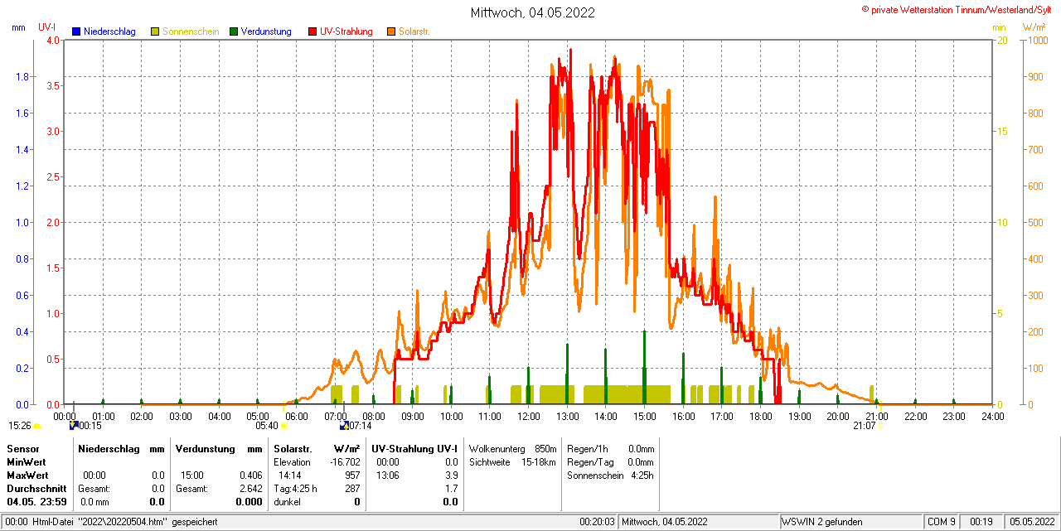1061x531 pixels.
Task: Click the orange Solarstr. legend swatch
Action: pyautogui.click(x=391, y=31)
